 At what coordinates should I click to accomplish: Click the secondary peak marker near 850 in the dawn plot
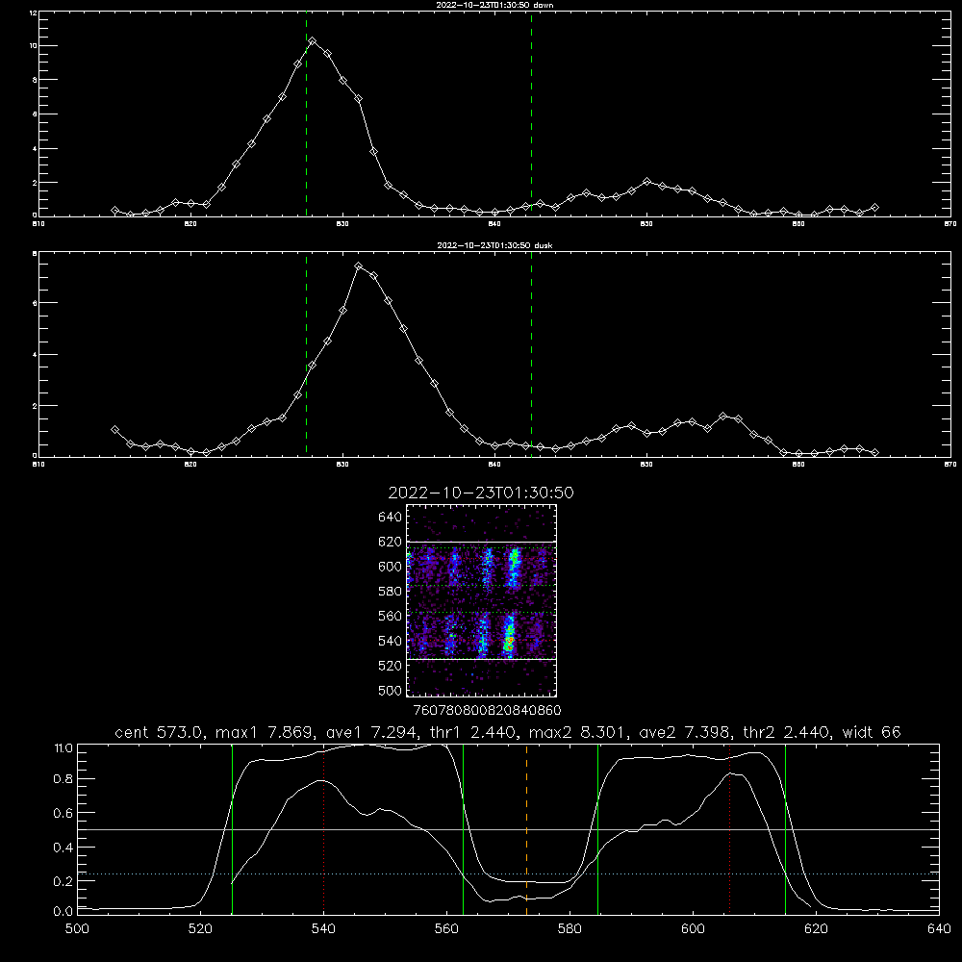(x=646, y=182)
